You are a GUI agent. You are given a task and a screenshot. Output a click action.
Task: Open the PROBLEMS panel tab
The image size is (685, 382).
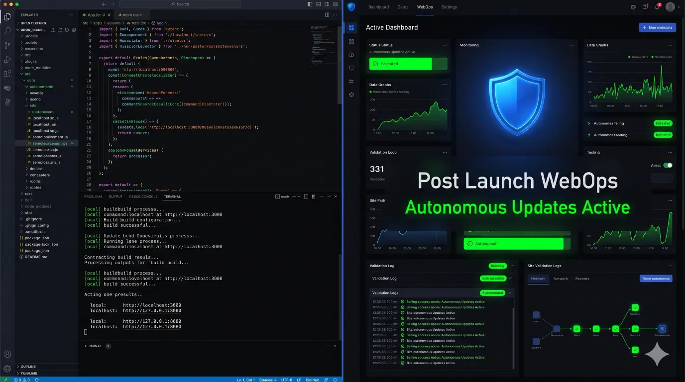[x=93, y=196]
